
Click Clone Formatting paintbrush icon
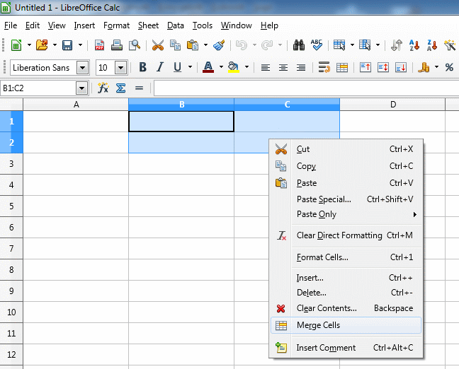pyautogui.click(x=219, y=45)
